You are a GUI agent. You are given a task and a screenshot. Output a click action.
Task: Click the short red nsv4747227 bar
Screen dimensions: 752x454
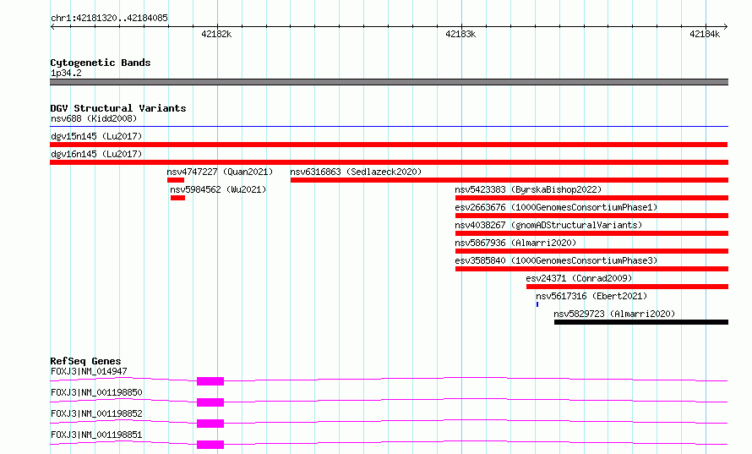point(176,180)
